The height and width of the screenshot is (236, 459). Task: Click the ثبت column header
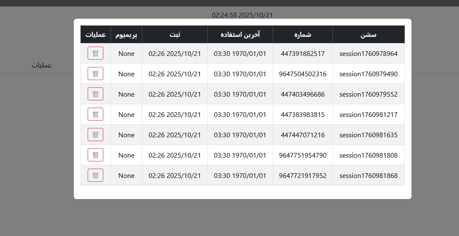[174, 34]
